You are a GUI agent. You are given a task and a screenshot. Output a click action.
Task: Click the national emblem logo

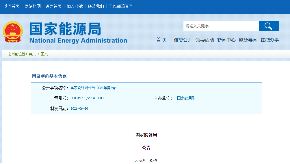(x=13, y=32)
